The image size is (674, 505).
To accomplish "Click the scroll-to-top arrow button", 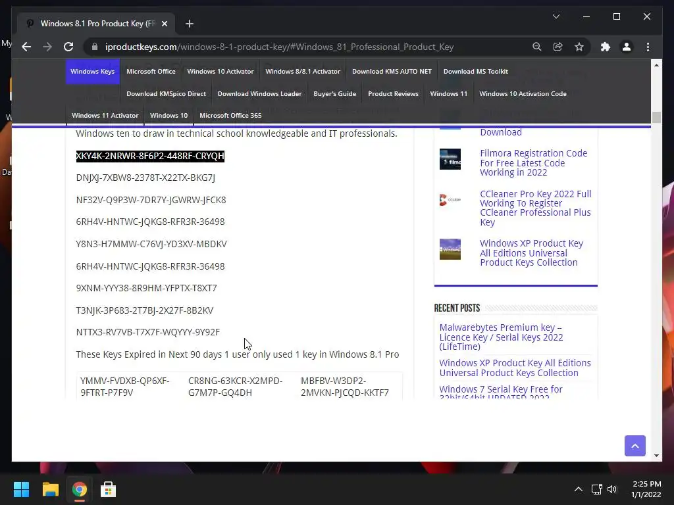I will click(635, 446).
